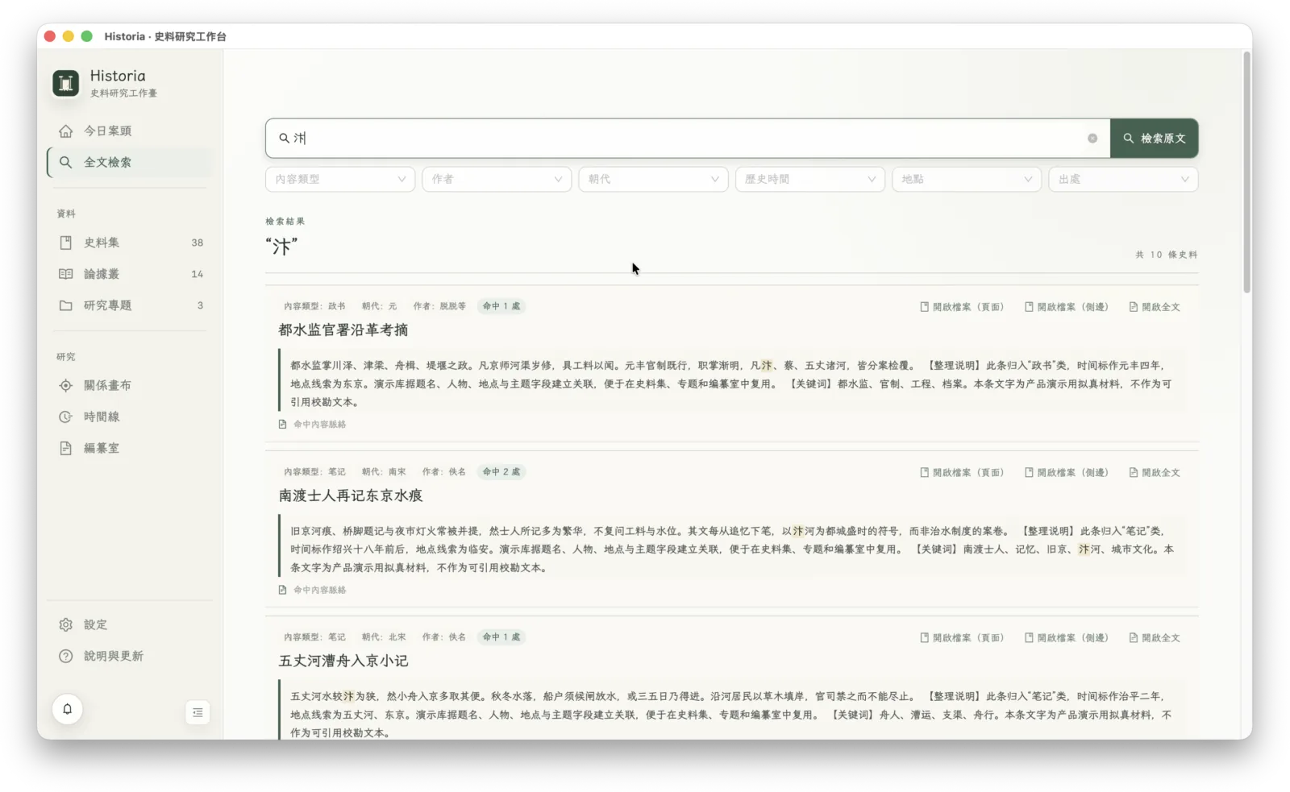
Task: Expand the 作者 filter dropdown
Action: tap(497, 179)
